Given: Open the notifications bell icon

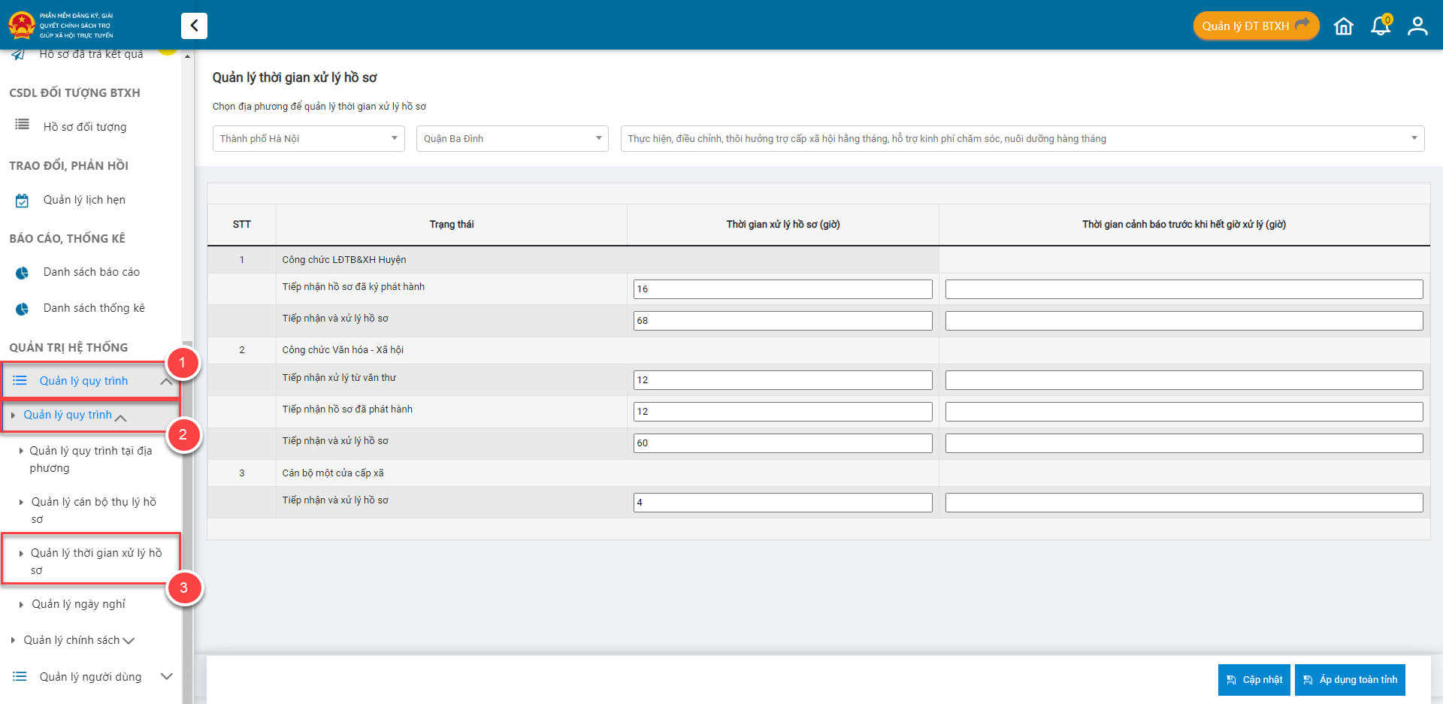Looking at the screenshot, I should pyautogui.click(x=1381, y=26).
